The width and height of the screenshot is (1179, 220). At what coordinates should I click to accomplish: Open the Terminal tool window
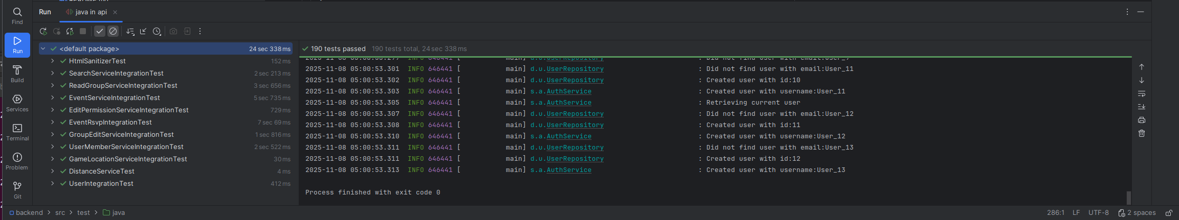coord(17,131)
